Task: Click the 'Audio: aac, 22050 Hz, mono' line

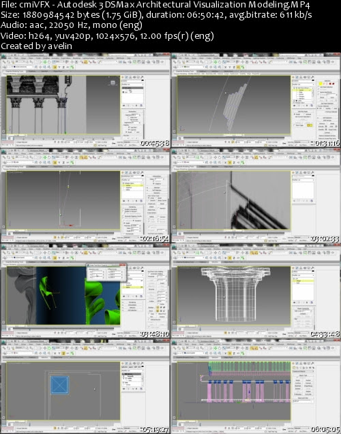Action: (x=72, y=25)
